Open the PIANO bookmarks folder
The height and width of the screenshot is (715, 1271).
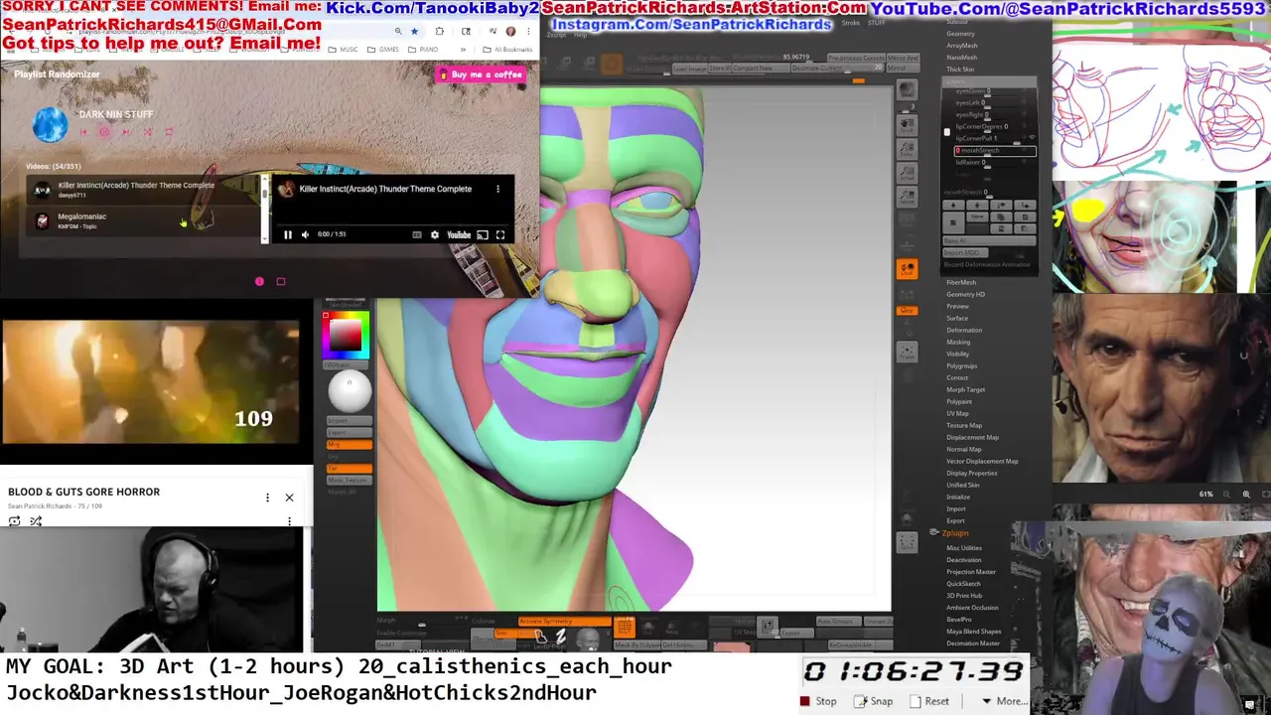click(x=424, y=50)
